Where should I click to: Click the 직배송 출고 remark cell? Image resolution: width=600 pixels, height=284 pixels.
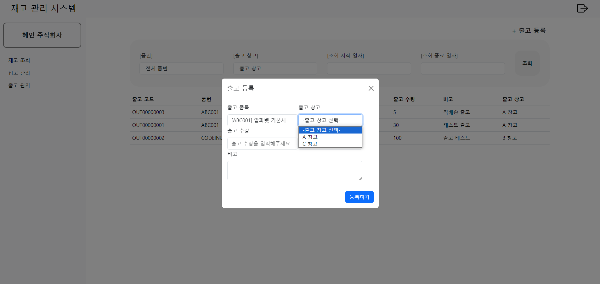click(x=456, y=112)
